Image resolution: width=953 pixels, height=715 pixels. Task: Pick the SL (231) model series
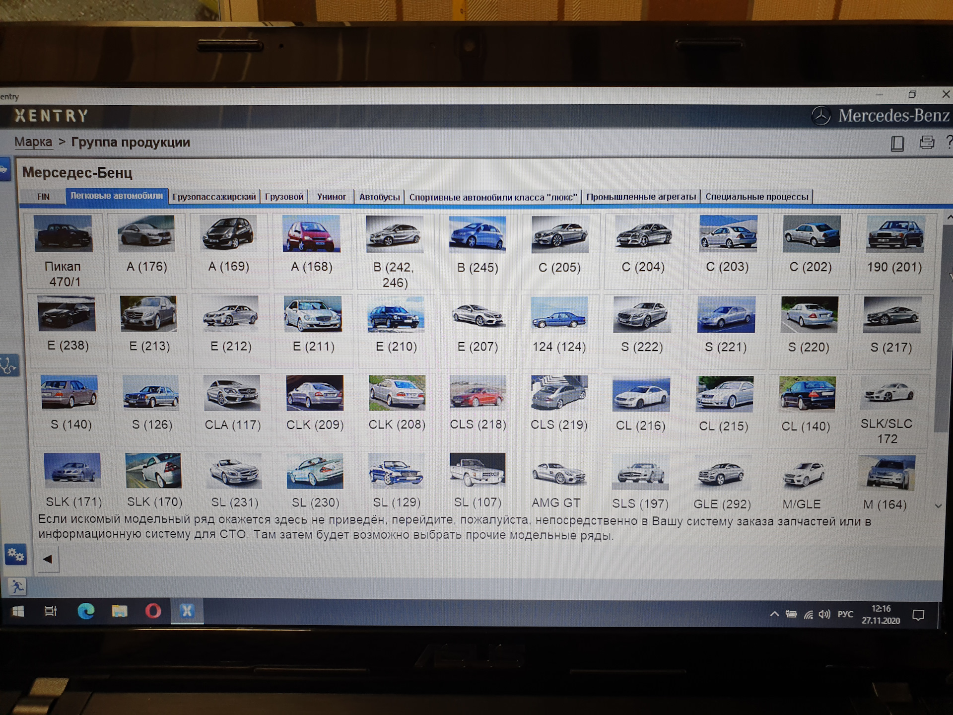point(235,471)
